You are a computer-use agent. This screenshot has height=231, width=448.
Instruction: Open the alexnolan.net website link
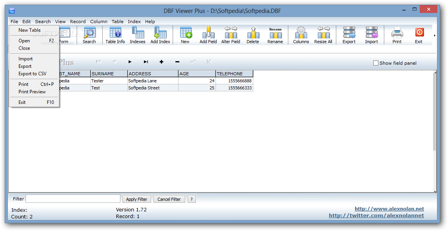[x=389, y=209]
